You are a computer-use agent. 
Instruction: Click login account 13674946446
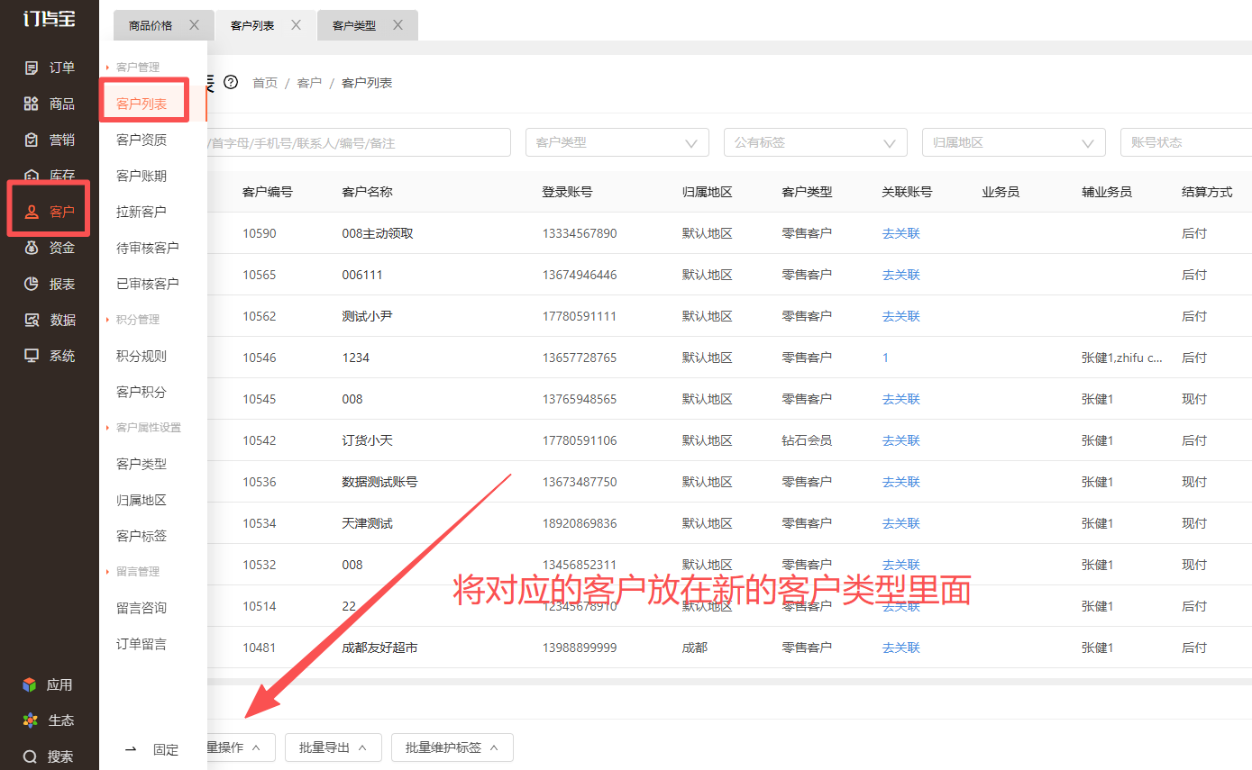[580, 275]
